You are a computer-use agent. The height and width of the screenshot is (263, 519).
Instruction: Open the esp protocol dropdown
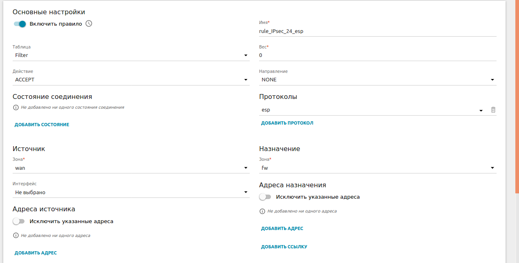point(371,110)
